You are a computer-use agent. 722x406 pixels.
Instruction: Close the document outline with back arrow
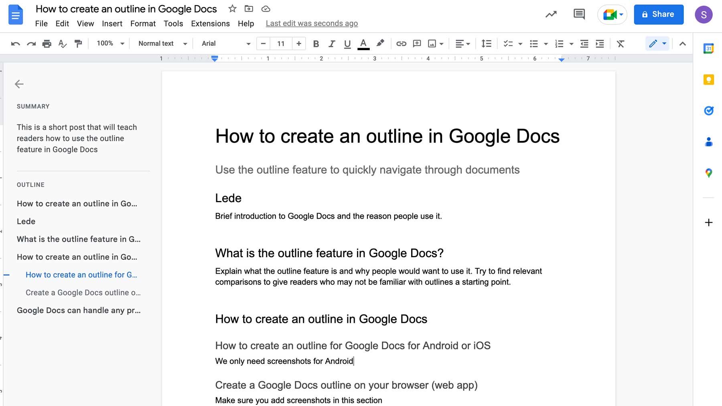point(19,84)
